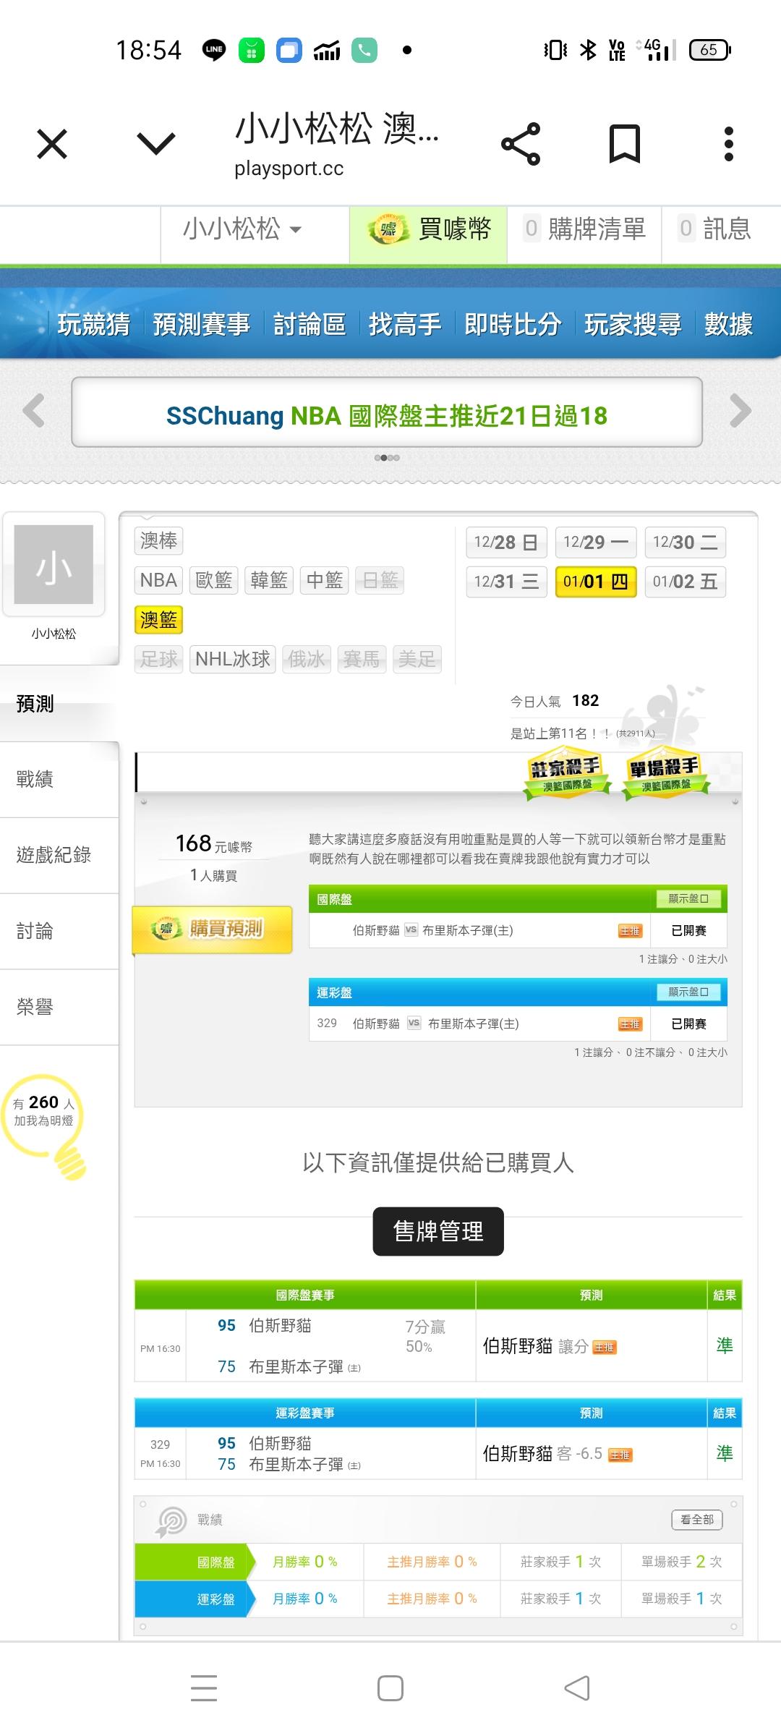
Task: Open the three-dot browser menu
Action: point(728,144)
